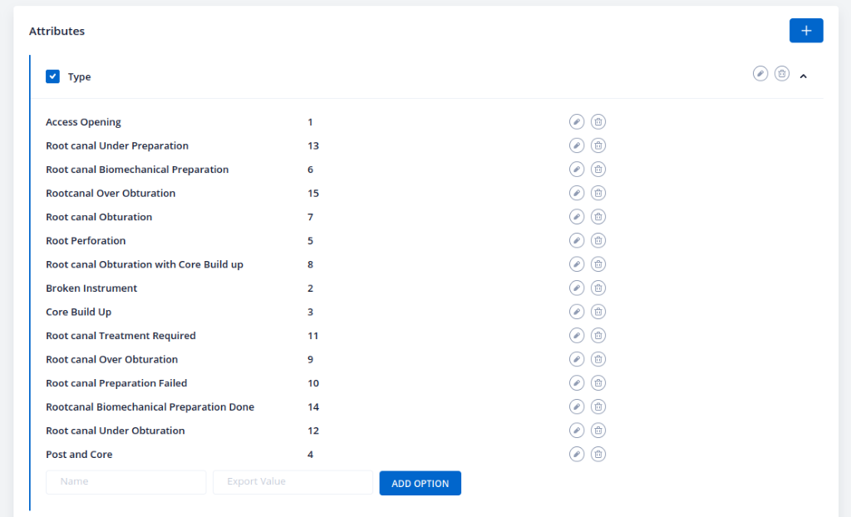Collapse the Type attribute section
This screenshot has width=851, height=517.
(x=804, y=76)
